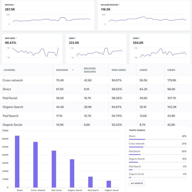Image resolution: width=192 pixels, height=192 pixels.
Task: Select the Paid Search row label in the channel table
Action: tap(11, 116)
